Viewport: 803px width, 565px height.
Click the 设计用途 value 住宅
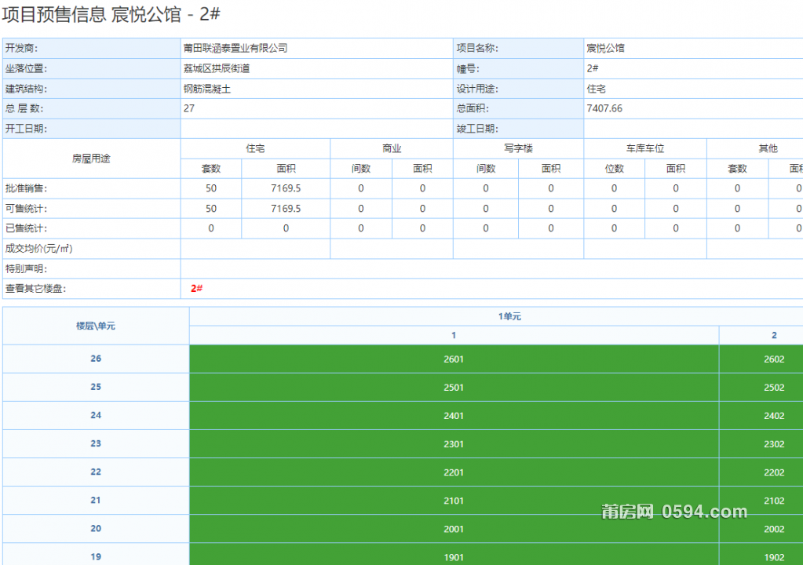(596, 89)
